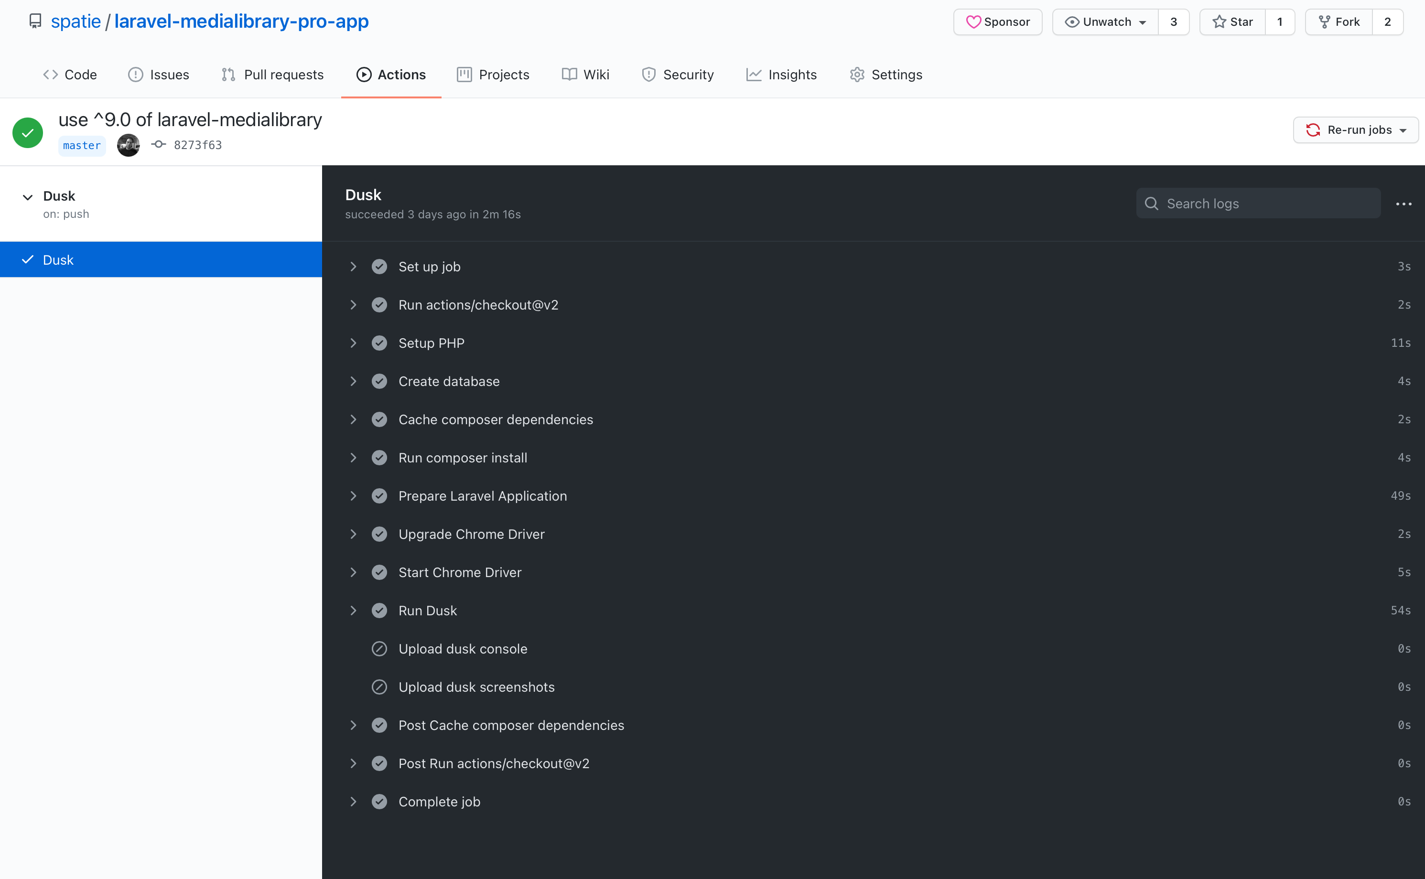Open the Insights tab

(x=781, y=75)
